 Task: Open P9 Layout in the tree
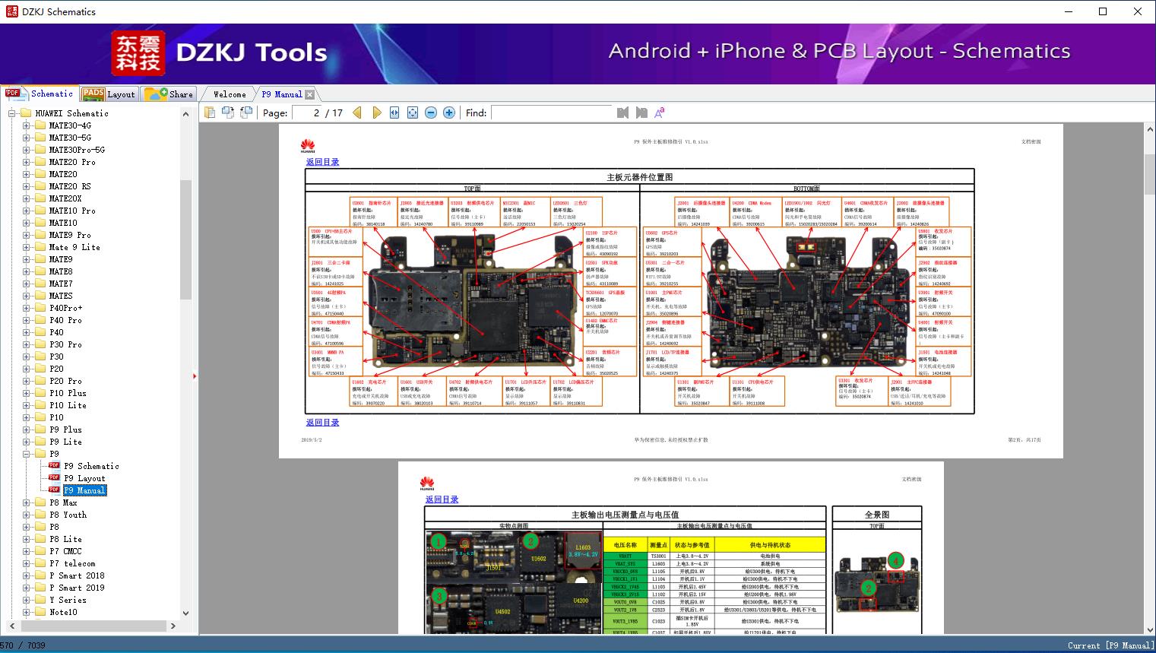click(84, 478)
